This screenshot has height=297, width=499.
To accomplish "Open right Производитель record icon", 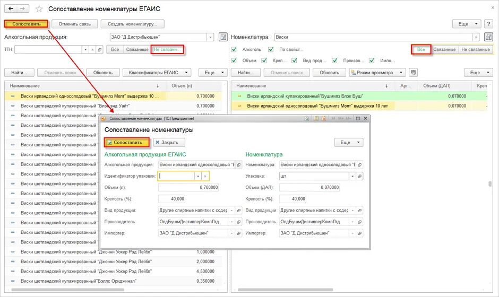I will [x=359, y=222].
